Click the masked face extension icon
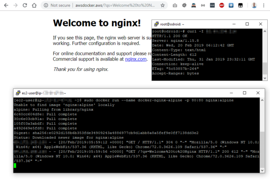 coord(193,5)
